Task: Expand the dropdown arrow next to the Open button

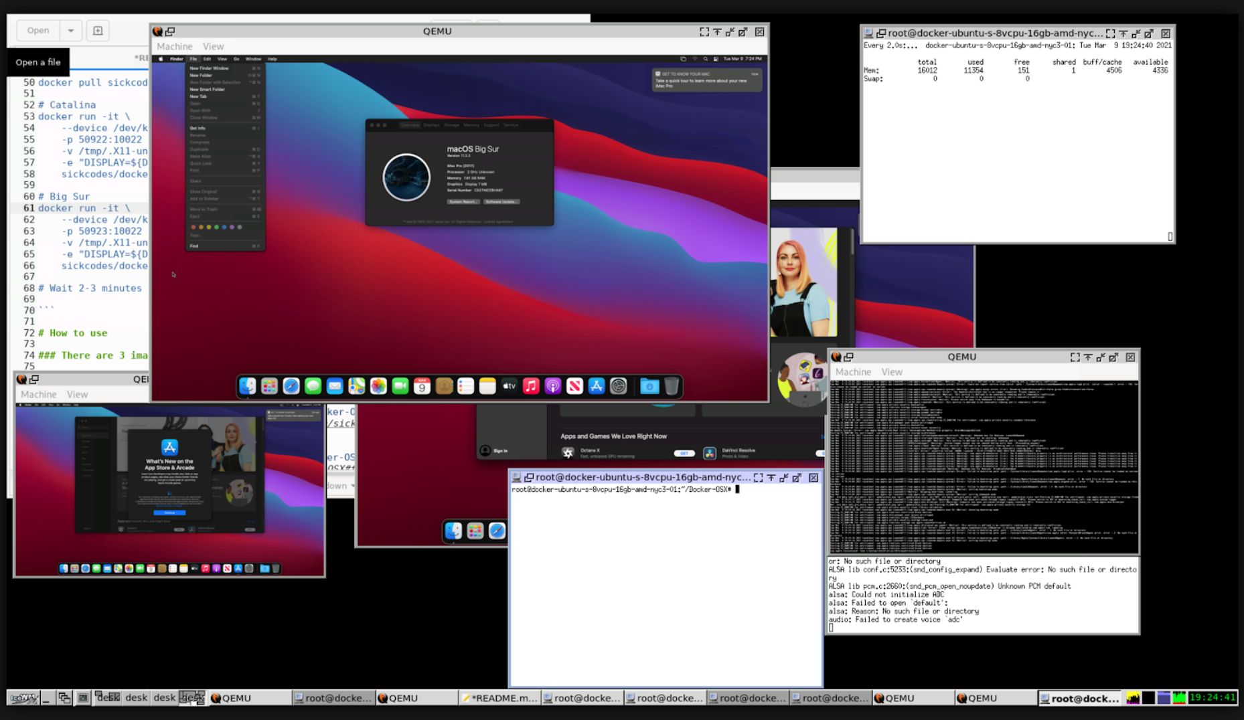Action: coord(70,30)
